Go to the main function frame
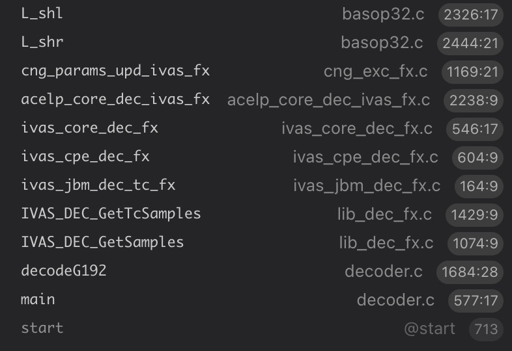 38,300
